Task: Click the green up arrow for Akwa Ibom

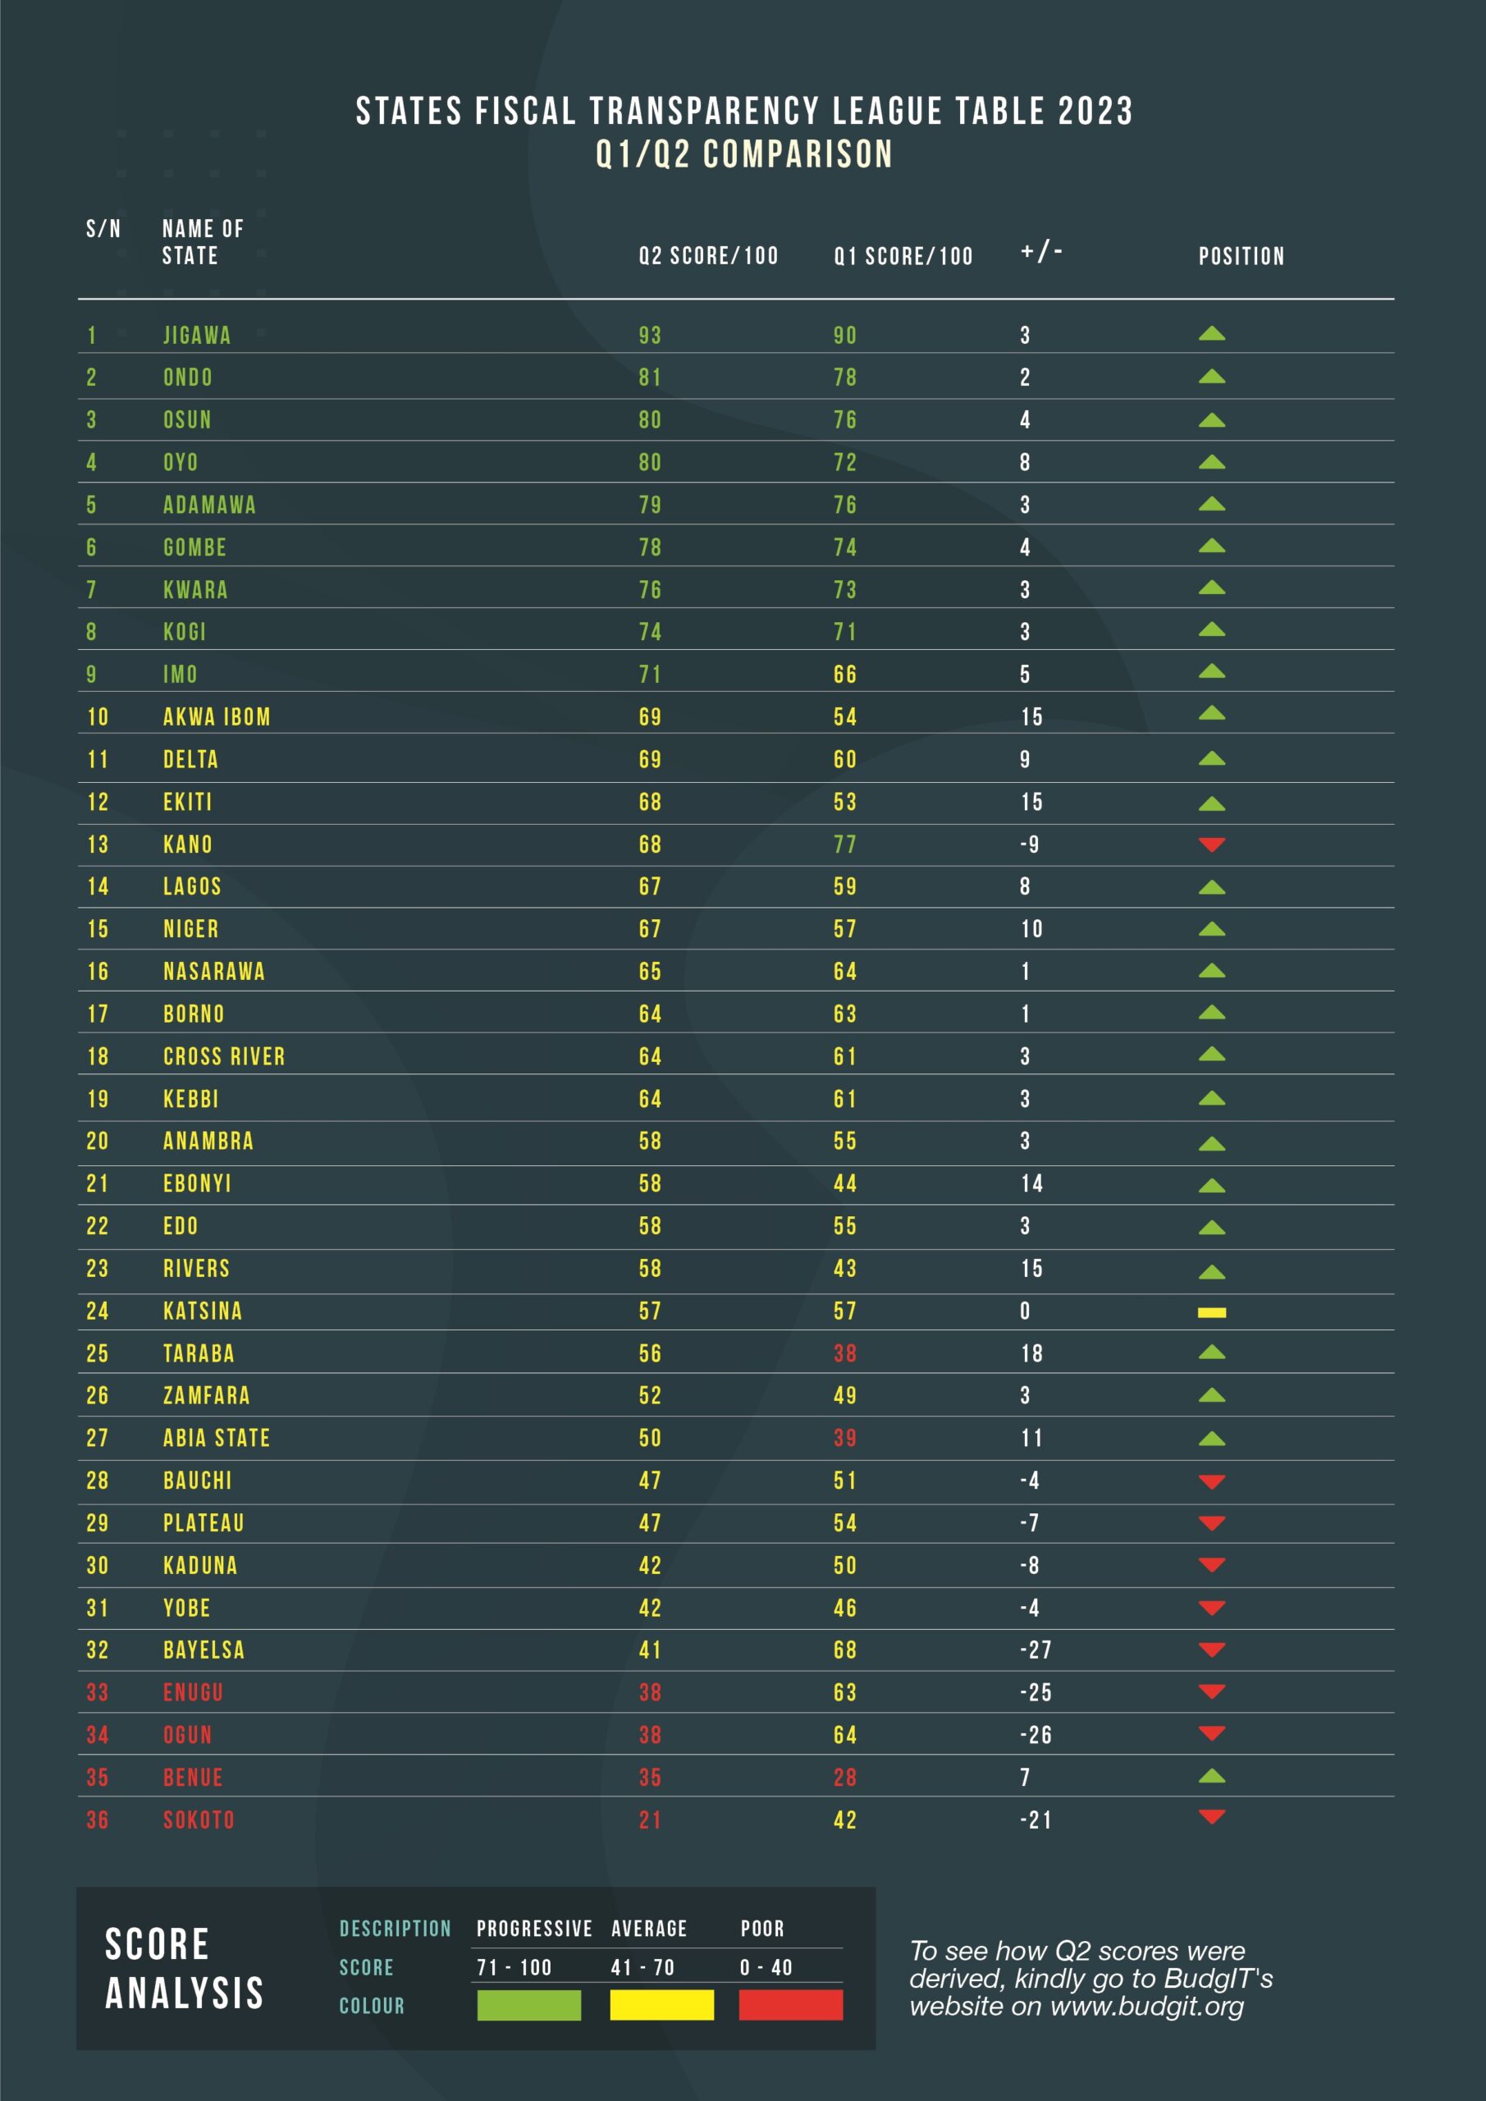Action: point(1211,713)
